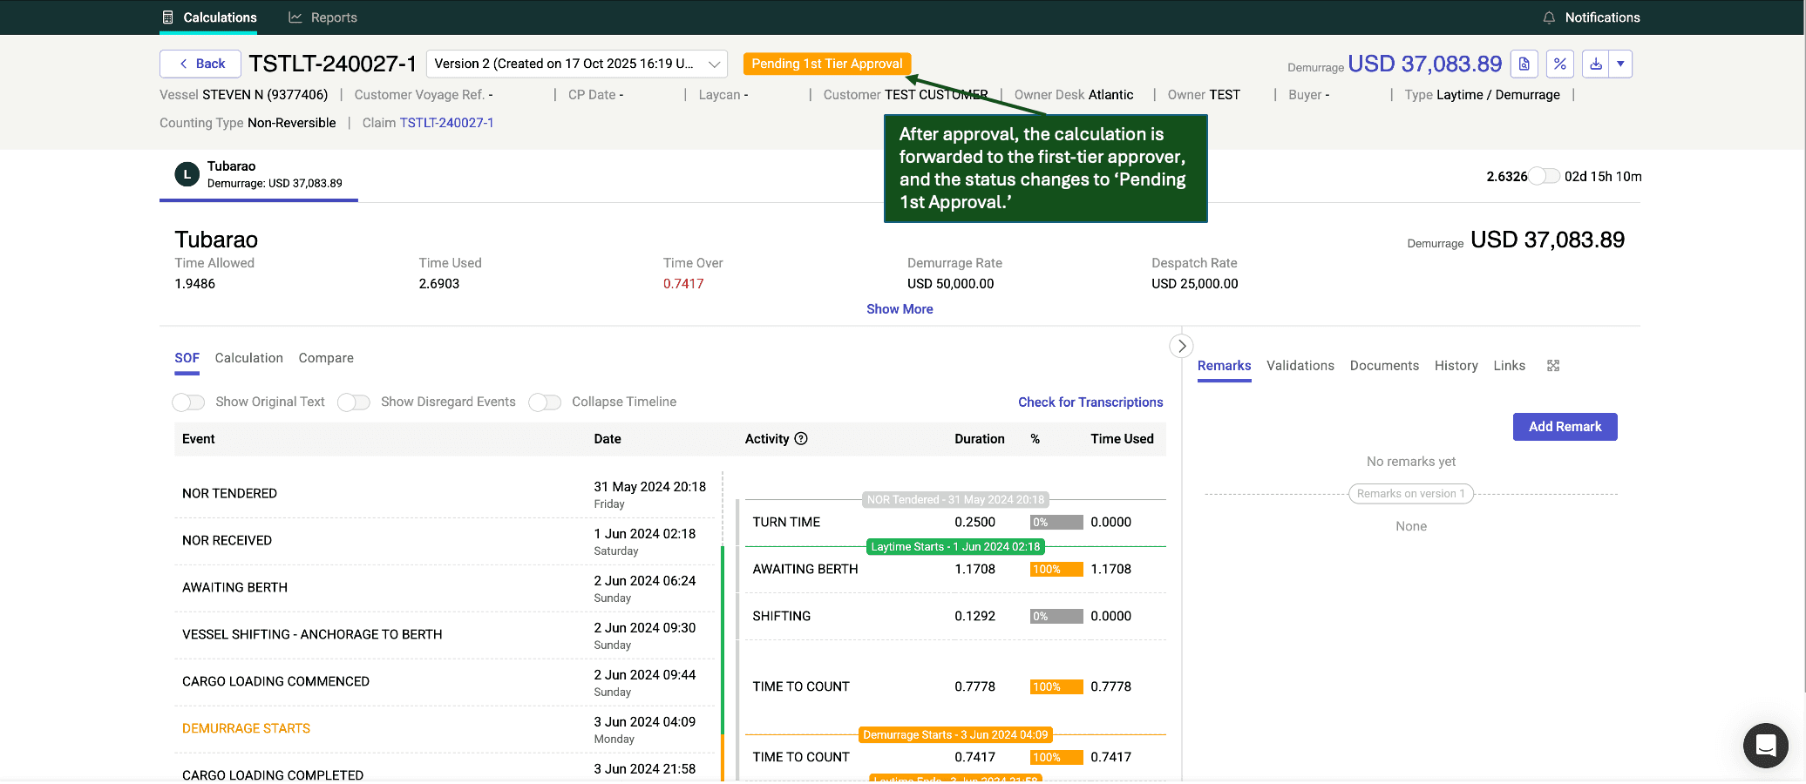Click the Activity help question-mark icon
Screen dimensions: 1806x784
coord(801,439)
